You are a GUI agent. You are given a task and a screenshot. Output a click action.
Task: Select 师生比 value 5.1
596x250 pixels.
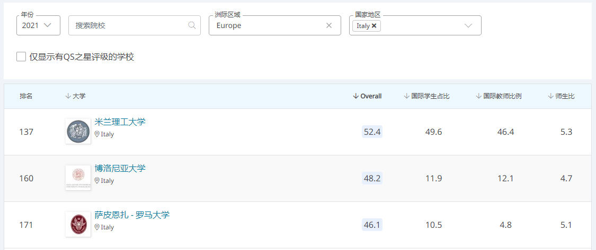(566, 225)
